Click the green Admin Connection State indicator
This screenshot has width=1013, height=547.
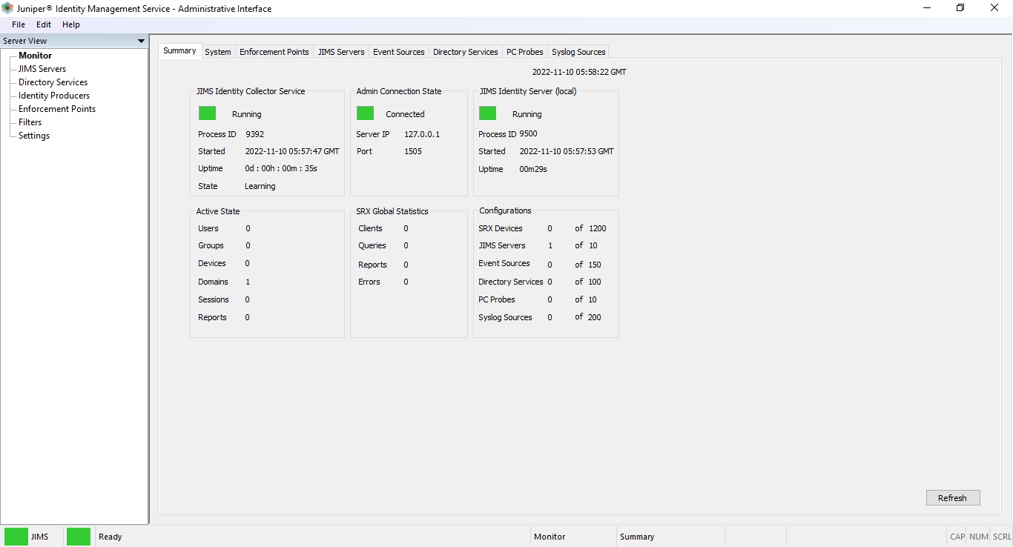pyautogui.click(x=366, y=113)
